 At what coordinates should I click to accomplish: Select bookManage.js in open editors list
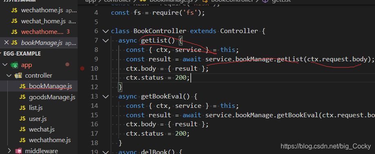click(x=42, y=43)
